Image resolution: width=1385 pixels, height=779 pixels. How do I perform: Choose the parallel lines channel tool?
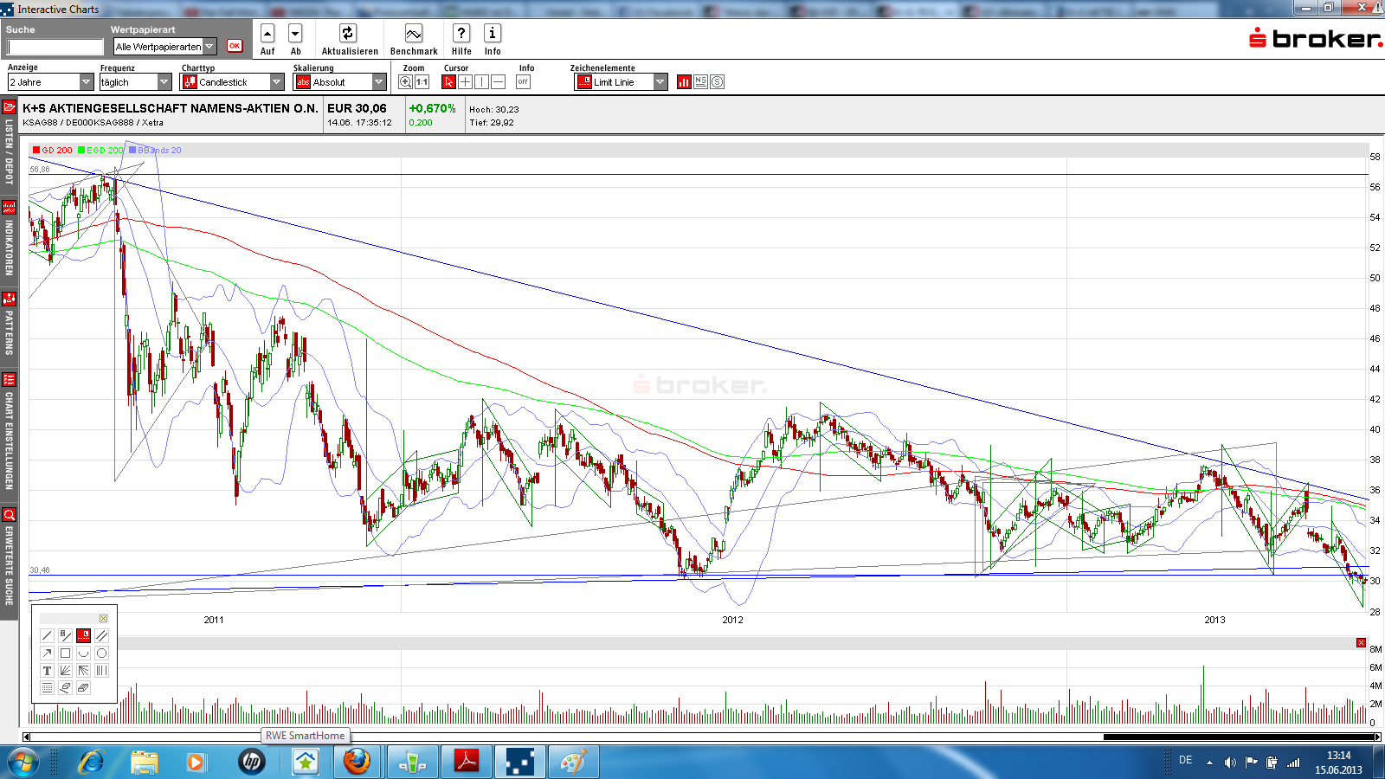pyautogui.click(x=101, y=635)
